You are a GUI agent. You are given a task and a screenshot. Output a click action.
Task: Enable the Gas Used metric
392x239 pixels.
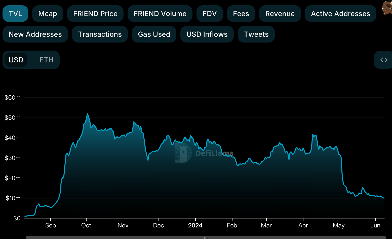[x=154, y=34]
